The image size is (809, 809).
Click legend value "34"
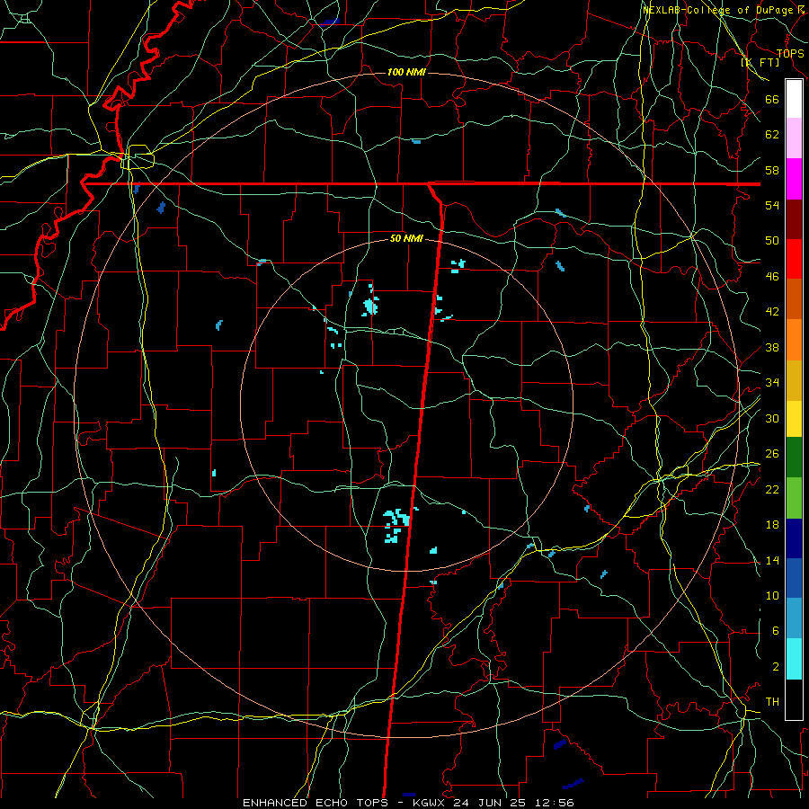click(x=772, y=382)
